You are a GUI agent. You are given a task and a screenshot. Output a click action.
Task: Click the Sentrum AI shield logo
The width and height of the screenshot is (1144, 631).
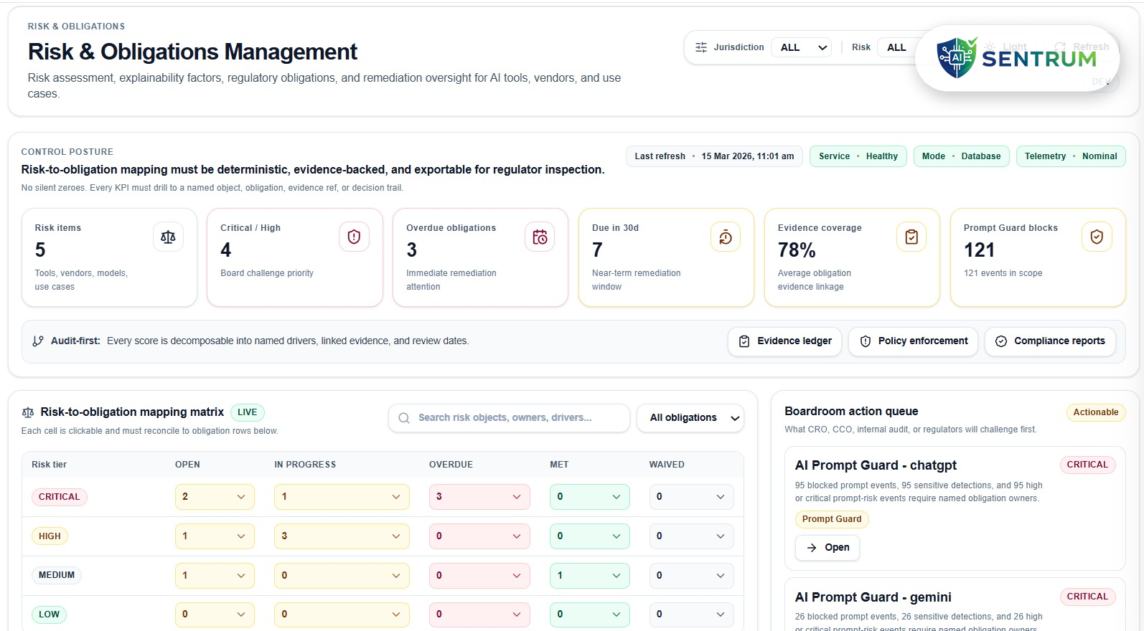957,57
